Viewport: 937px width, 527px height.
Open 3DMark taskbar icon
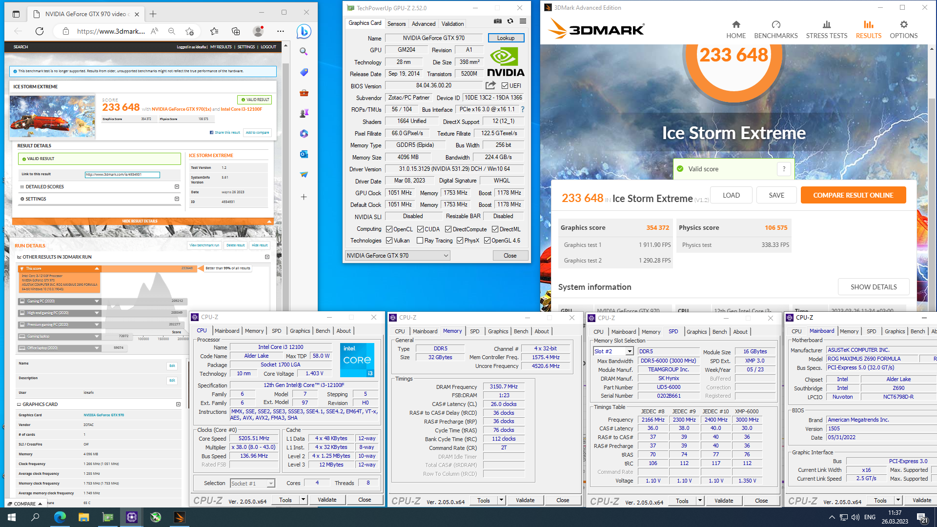(x=179, y=517)
